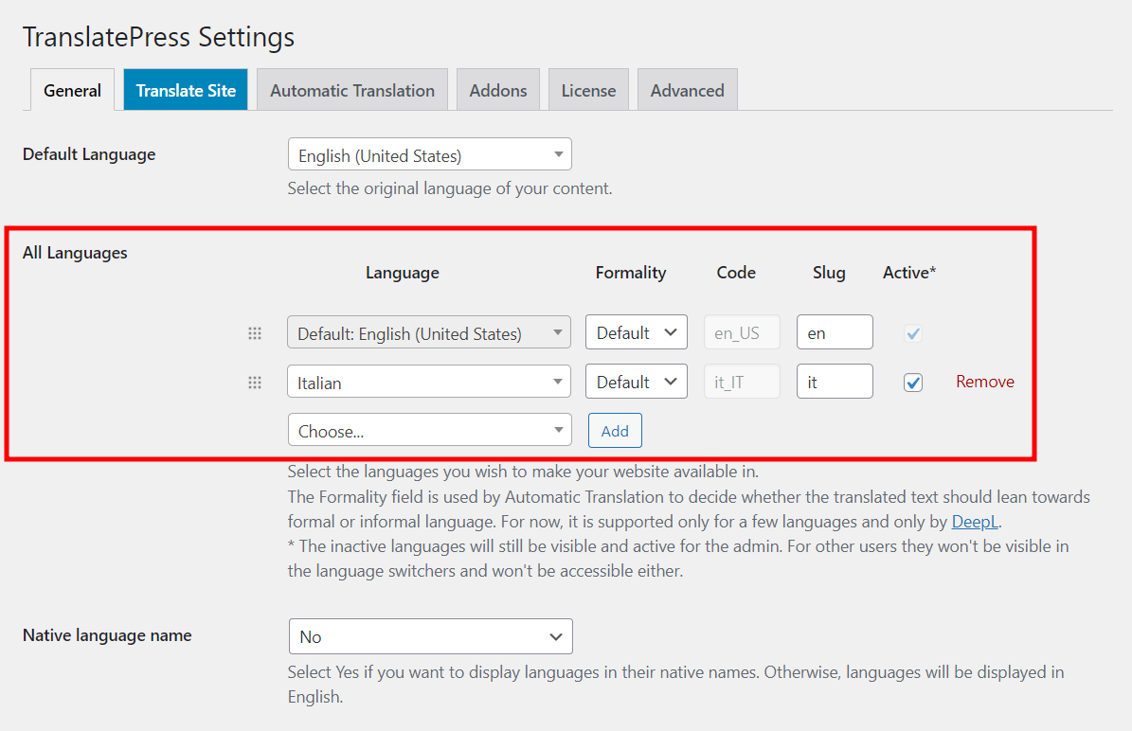Click the 'Slug' column header
The width and height of the screenshot is (1132, 731).
coord(829,273)
